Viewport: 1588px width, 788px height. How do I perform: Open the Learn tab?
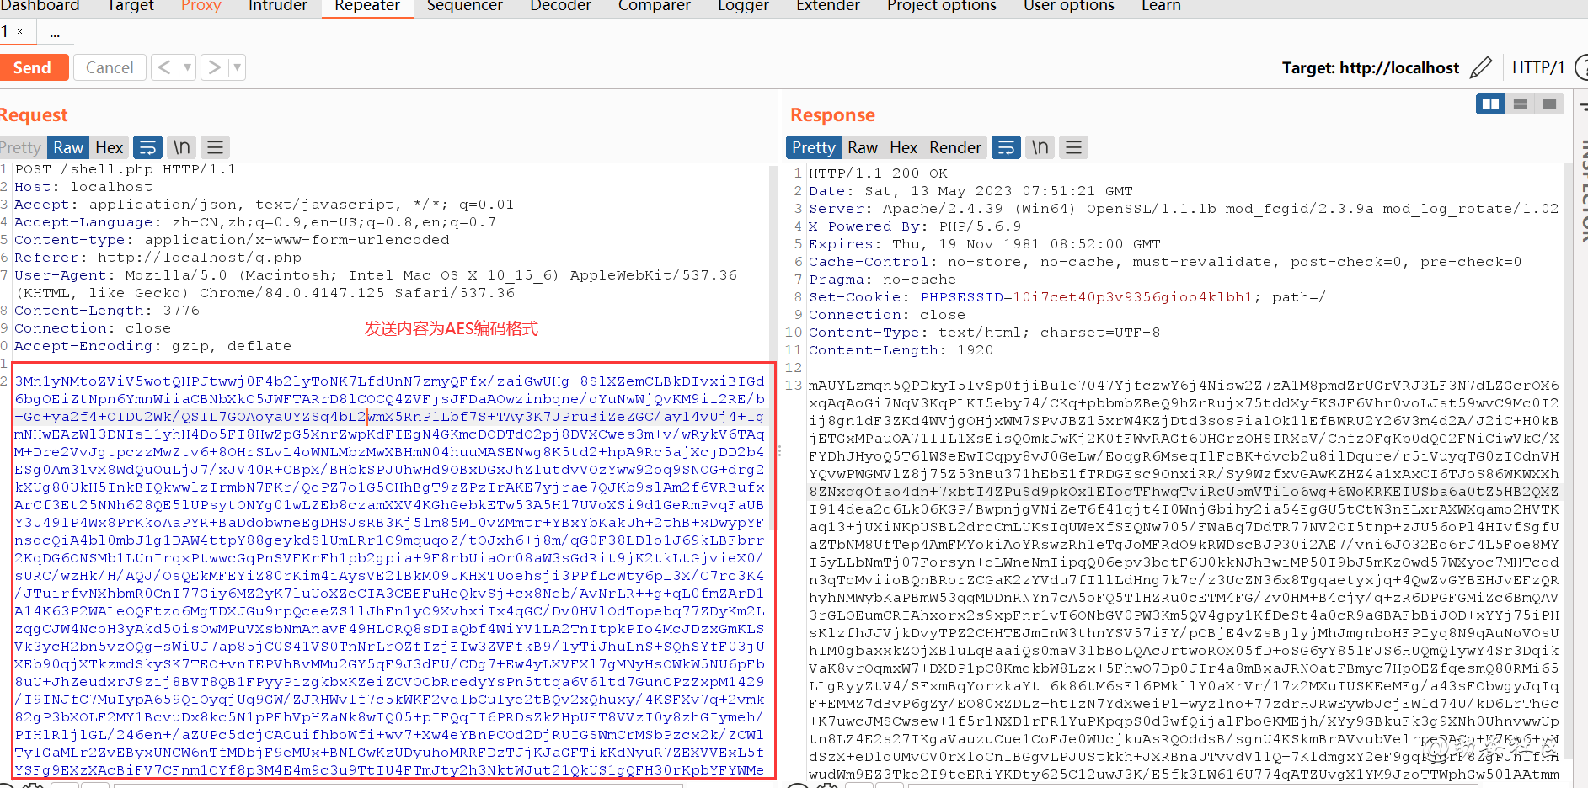(x=1160, y=6)
